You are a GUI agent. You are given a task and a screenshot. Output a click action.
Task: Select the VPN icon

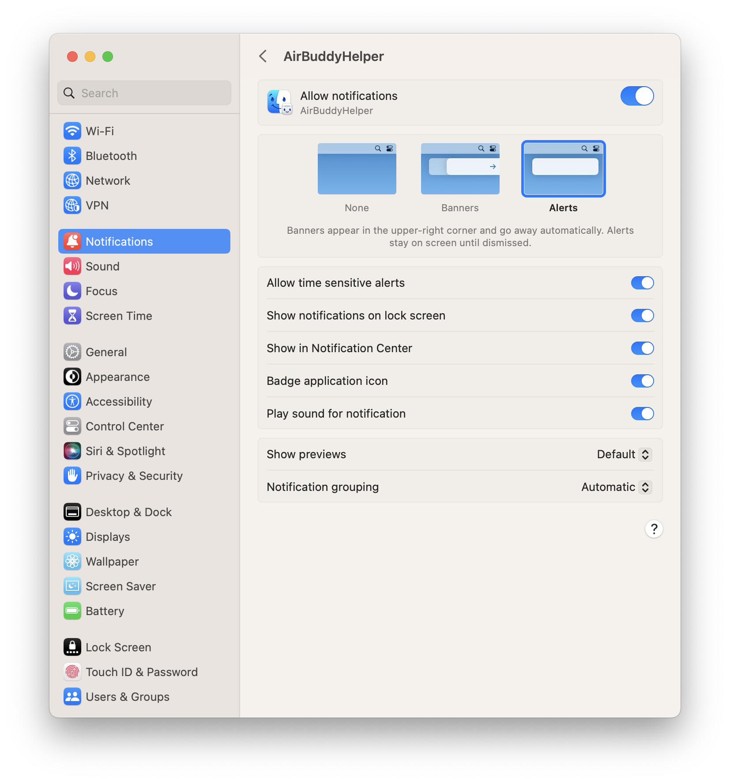[72, 205]
